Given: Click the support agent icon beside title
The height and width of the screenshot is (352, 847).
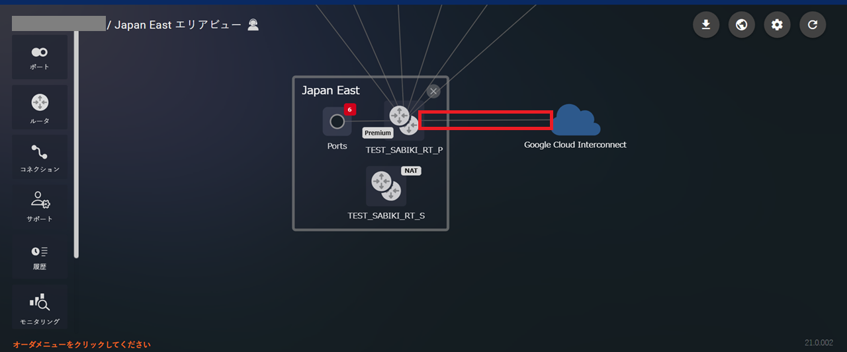Looking at the screenshot, I should 253,25.
